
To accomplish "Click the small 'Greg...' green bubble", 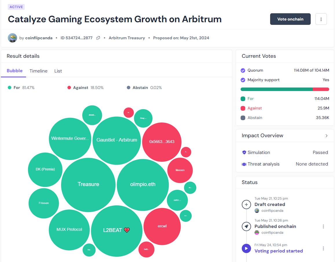I will (143, 118).
